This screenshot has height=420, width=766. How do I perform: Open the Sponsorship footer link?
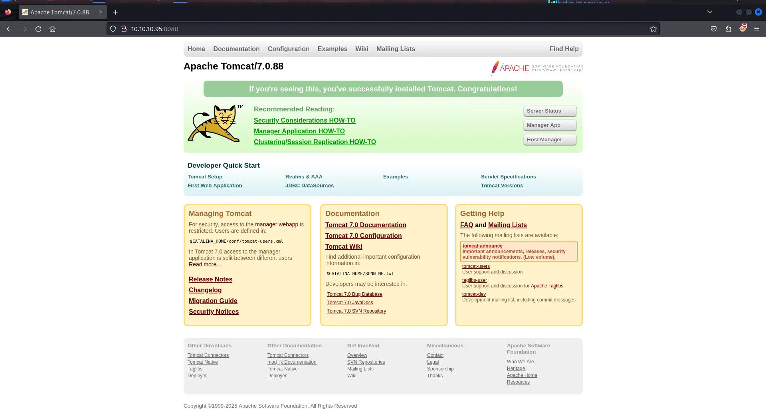tap(440, 369)
